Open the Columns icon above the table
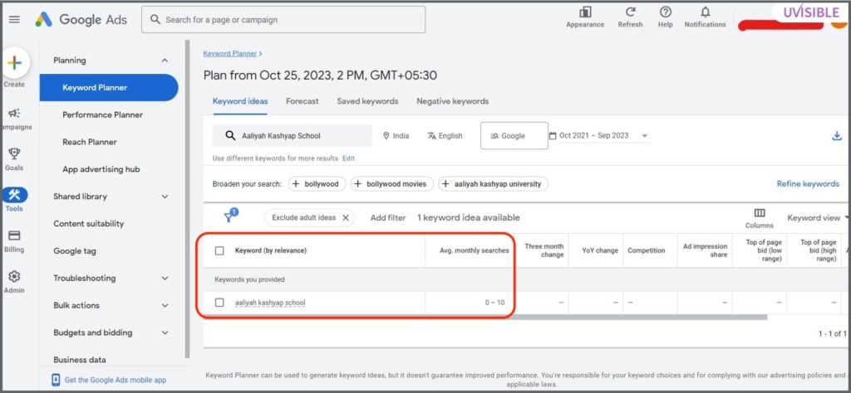Viewport: 851px width, 393px height. [x=760, y=213]
